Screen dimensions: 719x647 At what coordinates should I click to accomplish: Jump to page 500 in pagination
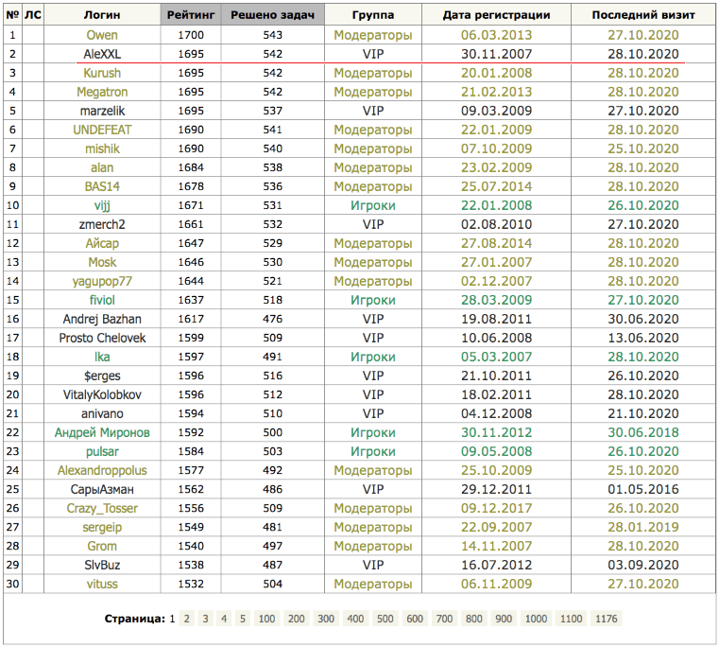pyautogui.click(x=385, y=619)
